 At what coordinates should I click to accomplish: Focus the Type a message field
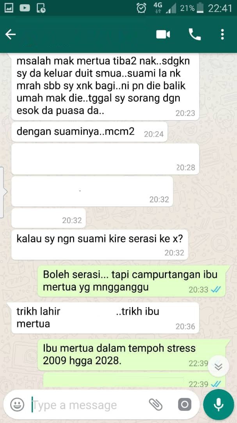click(x=89, y=405)
